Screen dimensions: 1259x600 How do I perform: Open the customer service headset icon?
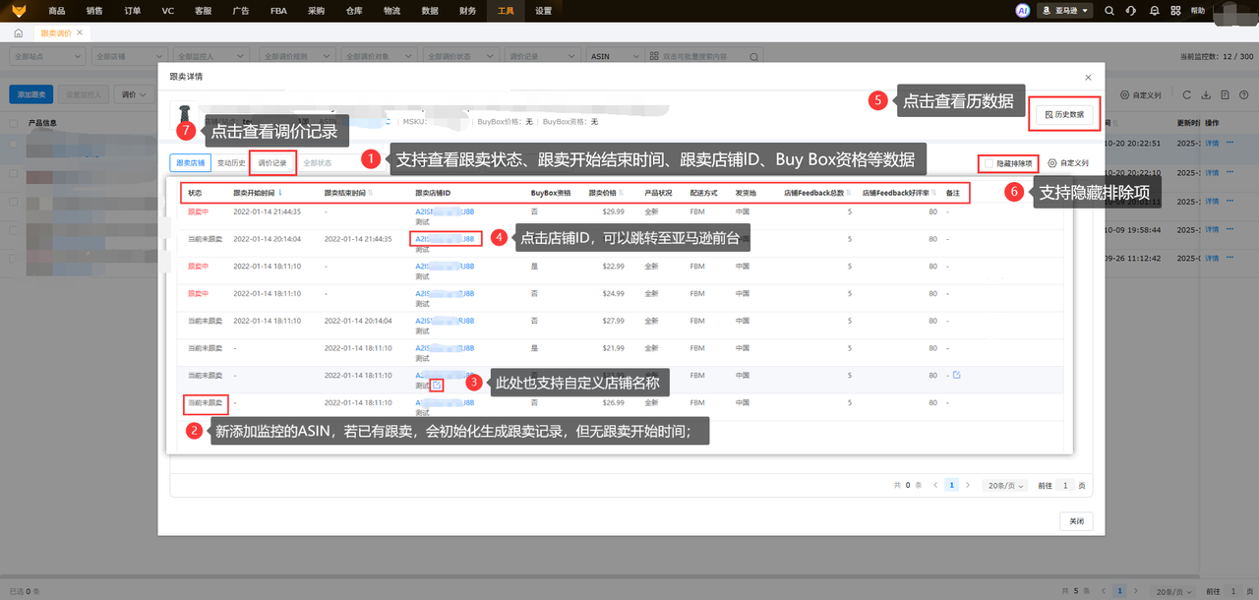(1131, 11)
